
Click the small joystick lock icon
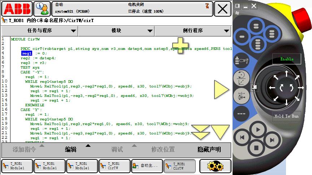(255, 87)
